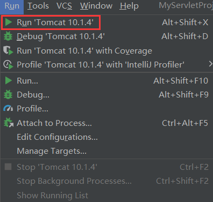Open the Help menu

[x=129, y=6]
